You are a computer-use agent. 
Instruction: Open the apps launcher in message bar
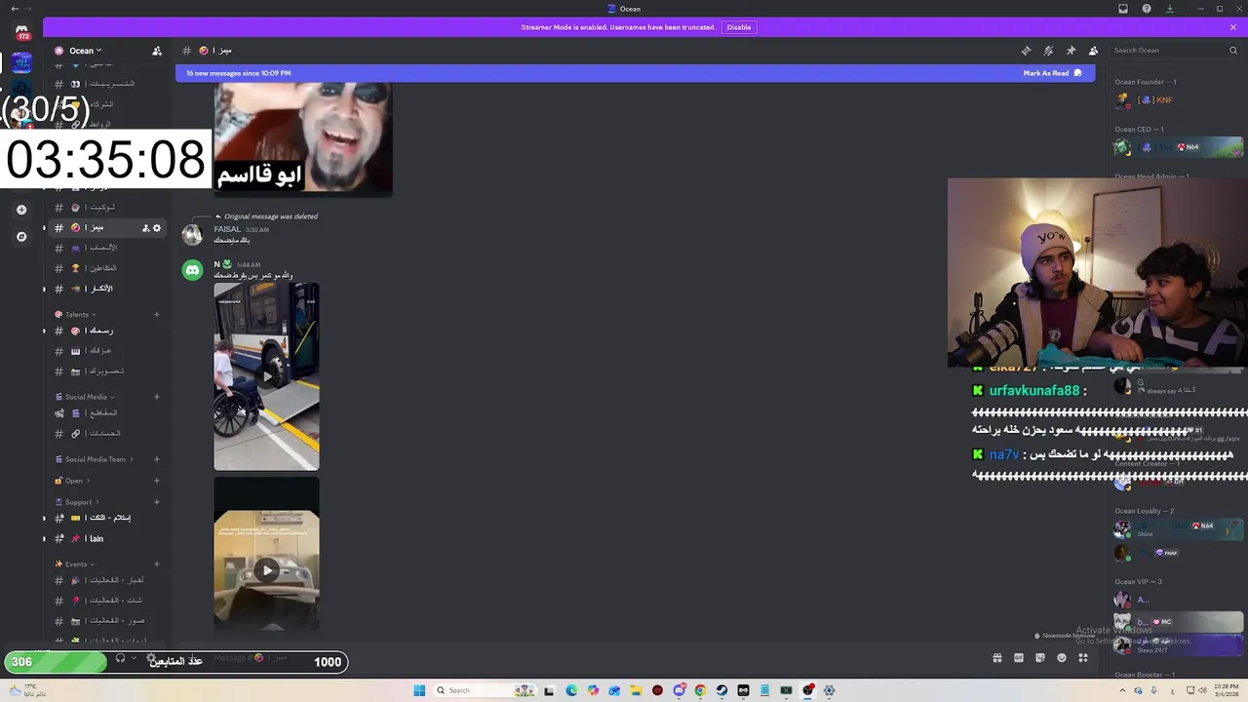(x=1083, y=658)
